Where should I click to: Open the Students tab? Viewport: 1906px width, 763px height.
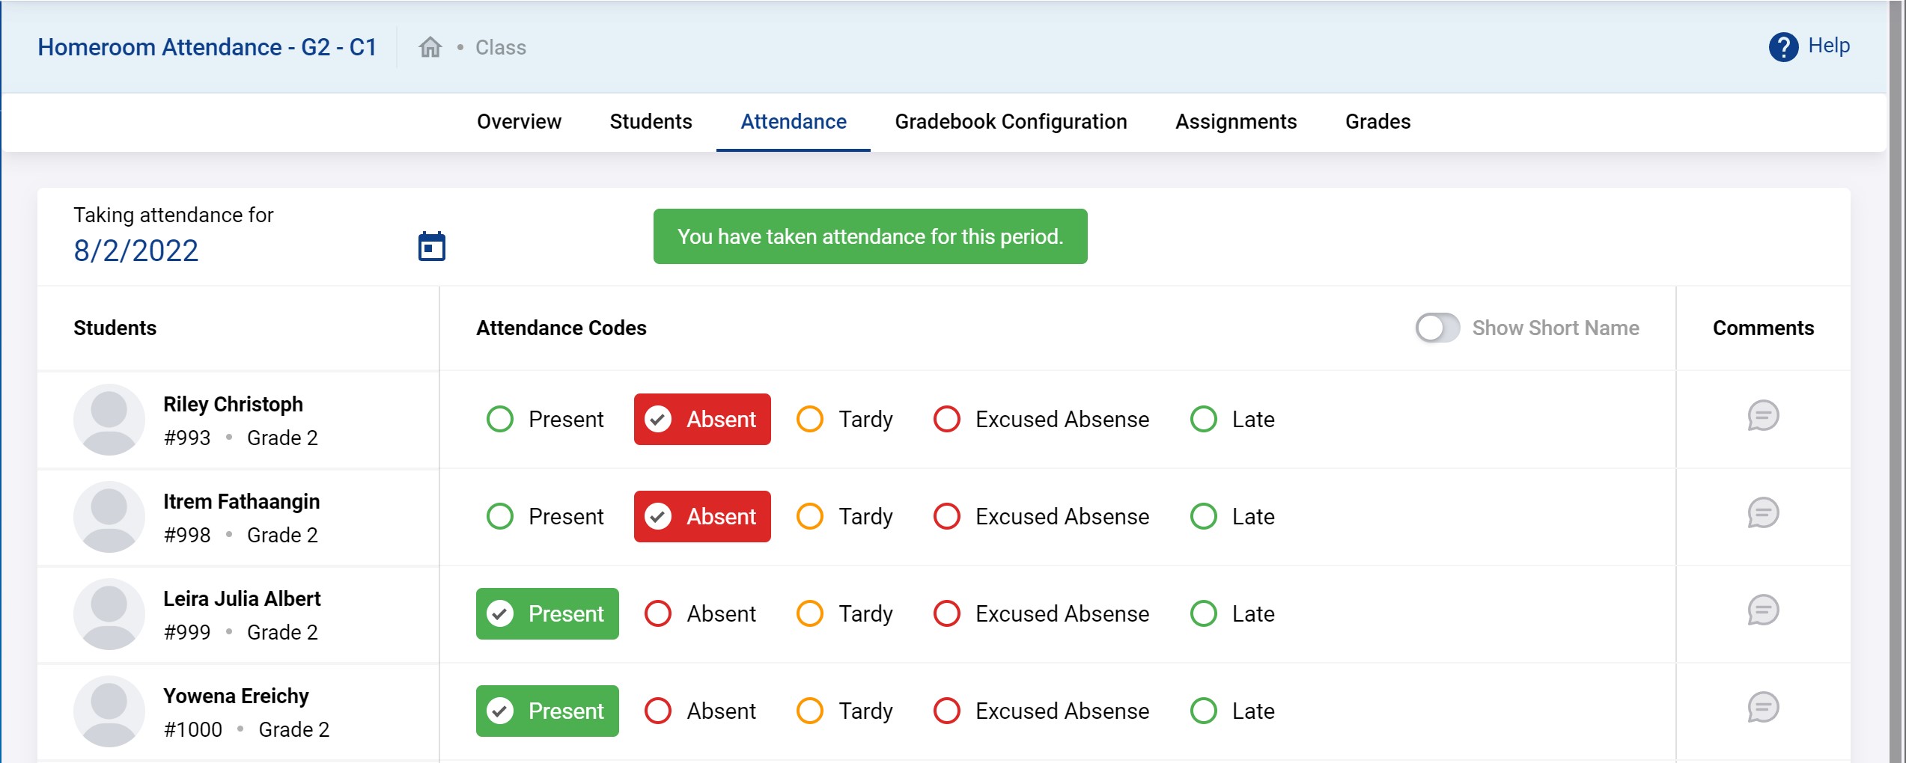pos(651,122)
